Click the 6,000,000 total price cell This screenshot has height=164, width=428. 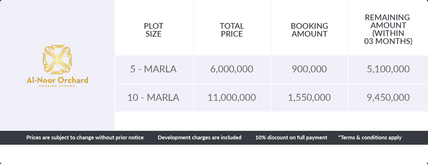(x=232, y=69)
